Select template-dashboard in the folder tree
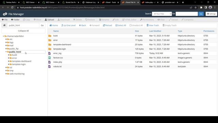Viewport: 218px width, 123px height. [x=22, y=61]
